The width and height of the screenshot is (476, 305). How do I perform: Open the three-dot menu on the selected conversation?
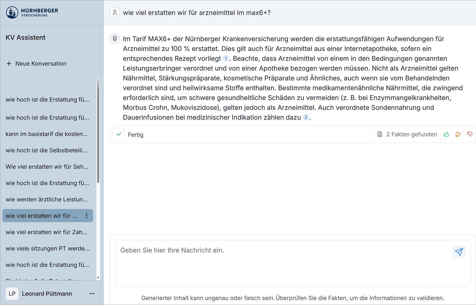pos(86,216)
